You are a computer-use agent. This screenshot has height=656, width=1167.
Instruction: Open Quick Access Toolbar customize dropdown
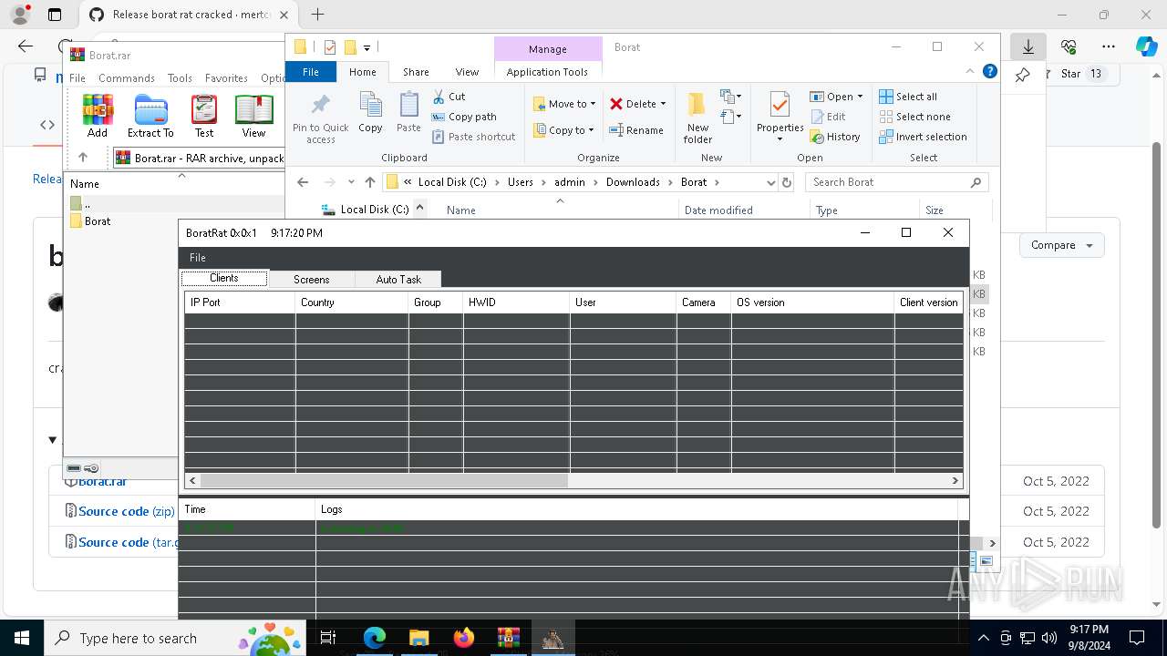[x=367, y=47]
